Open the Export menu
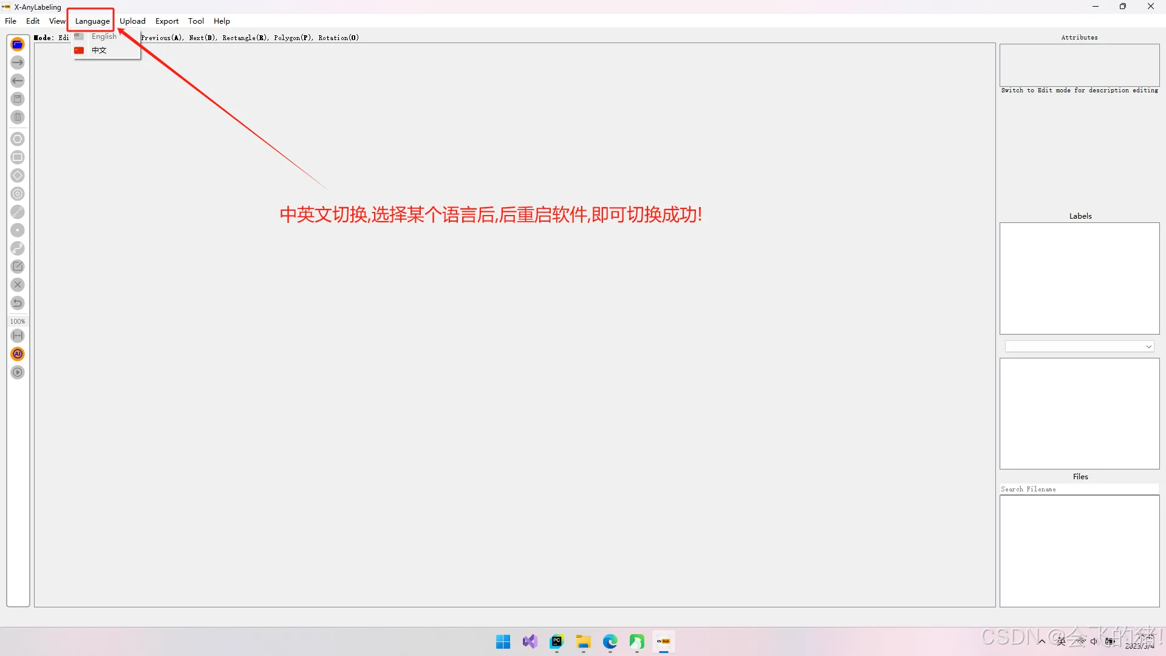The width and height of the screenshot is (1166, 656). pos(166,21)
